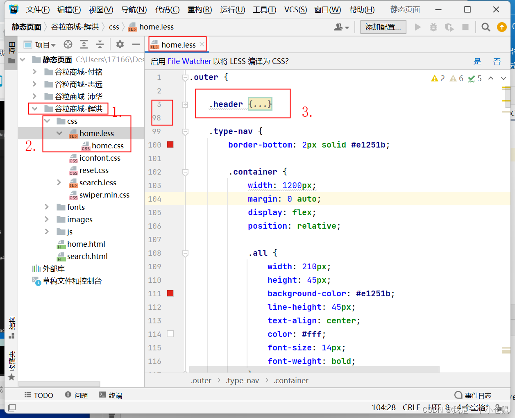Click the warnings count inspection indicator
The image size is (515, 418).
click(438, 78)
